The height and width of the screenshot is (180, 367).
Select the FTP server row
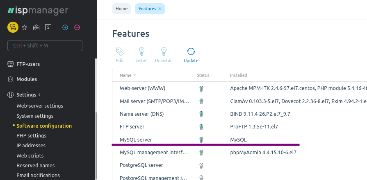(x=239, y=127)
